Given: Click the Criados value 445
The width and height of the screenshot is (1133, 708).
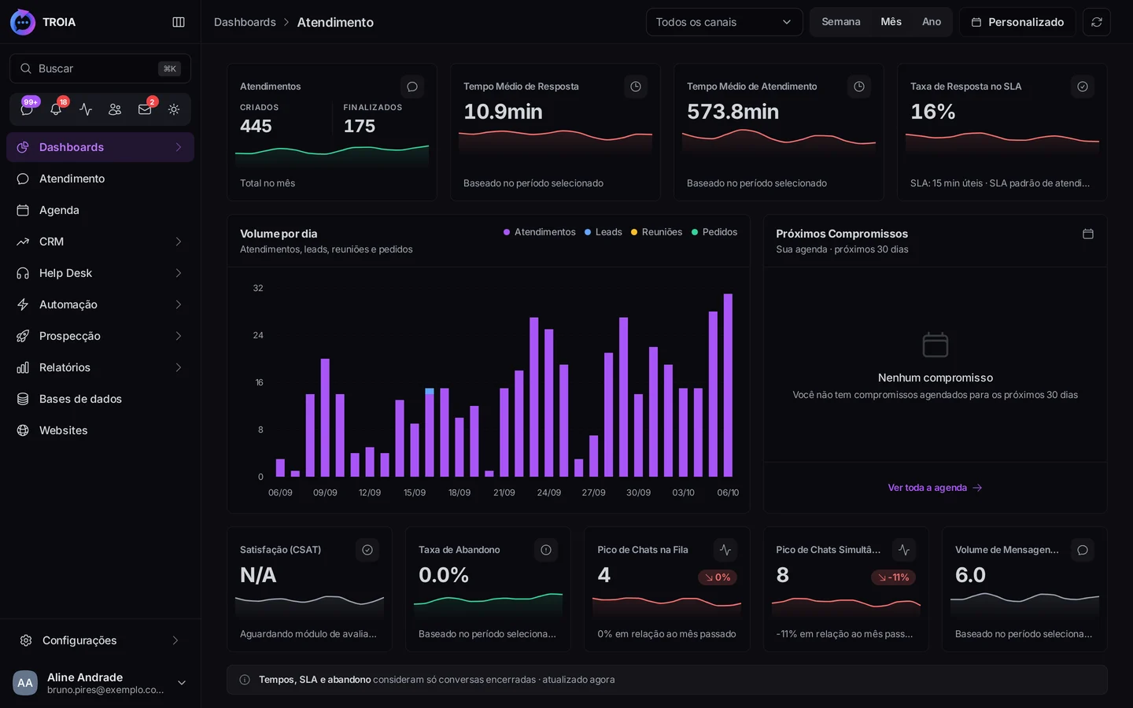Looking at the screenshot, I should [256, 126].
